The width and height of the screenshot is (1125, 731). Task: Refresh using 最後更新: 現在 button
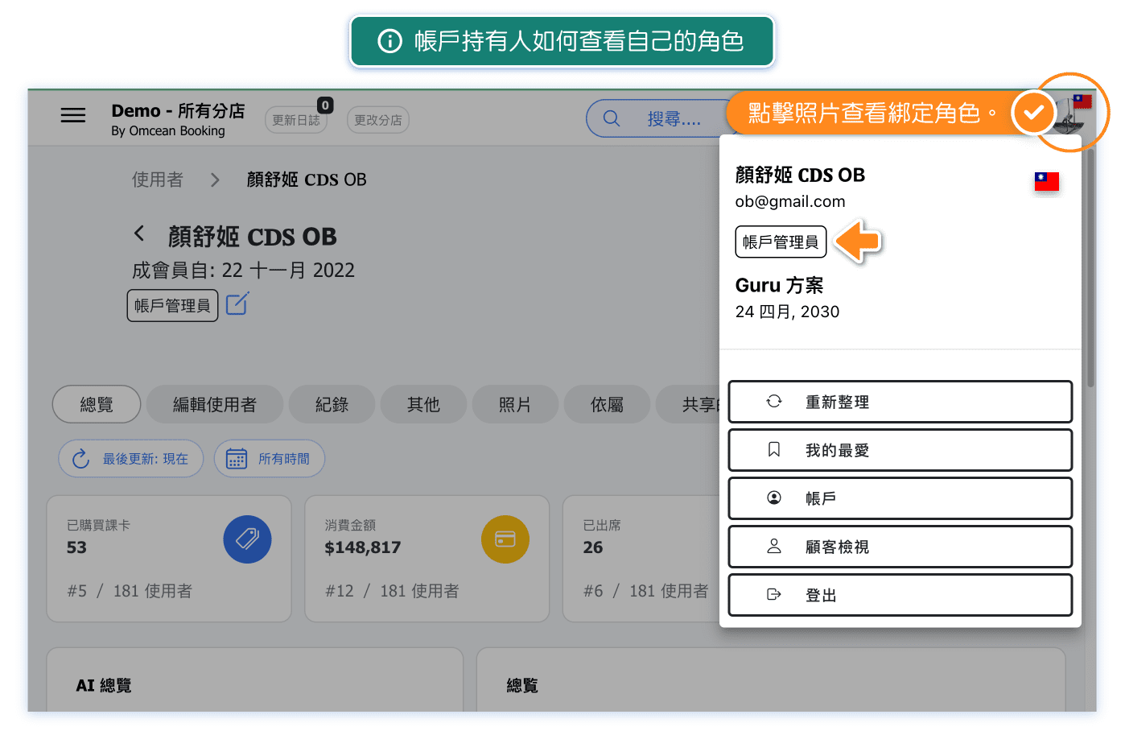pyautogui.click(x=131, y=459)
